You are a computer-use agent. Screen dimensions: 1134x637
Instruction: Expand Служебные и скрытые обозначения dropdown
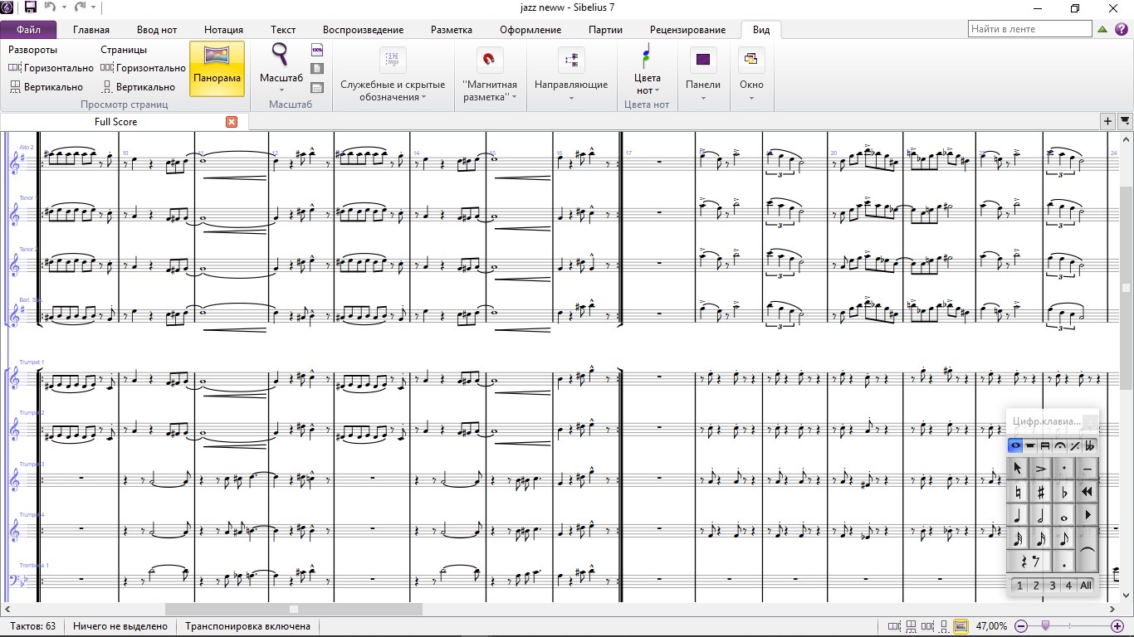(x=393, y=75)
